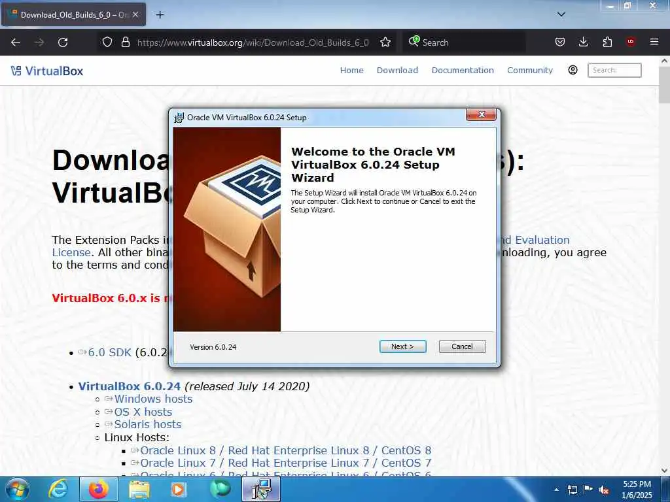Click Next in the VirtualBox Setup wizard
Screen dimensions: 670x502
(402, 346)
